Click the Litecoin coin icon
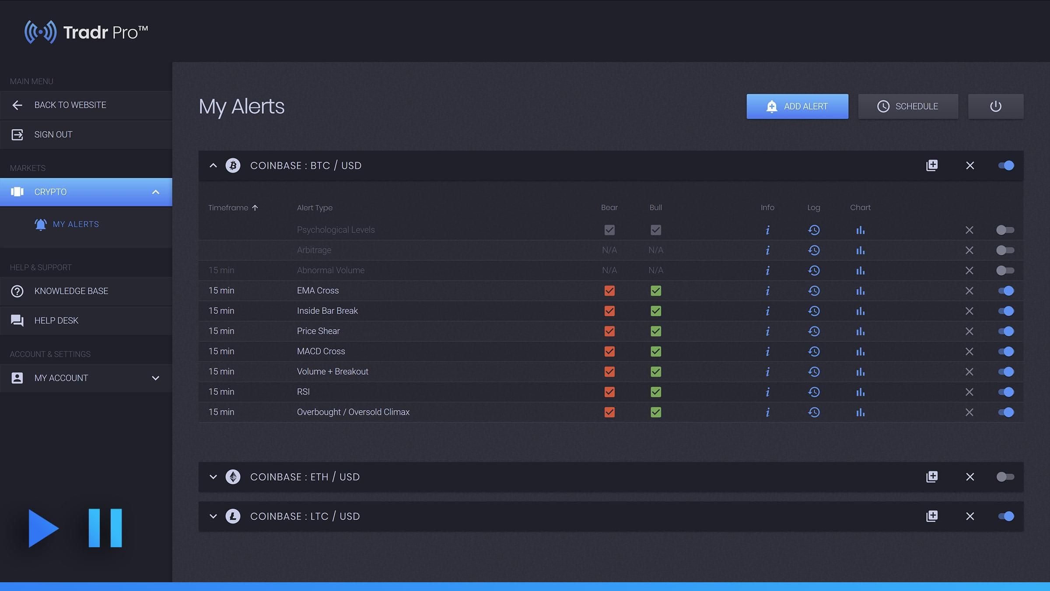The width and height of the screenshot is (1050, 591). tap(233, 516)
